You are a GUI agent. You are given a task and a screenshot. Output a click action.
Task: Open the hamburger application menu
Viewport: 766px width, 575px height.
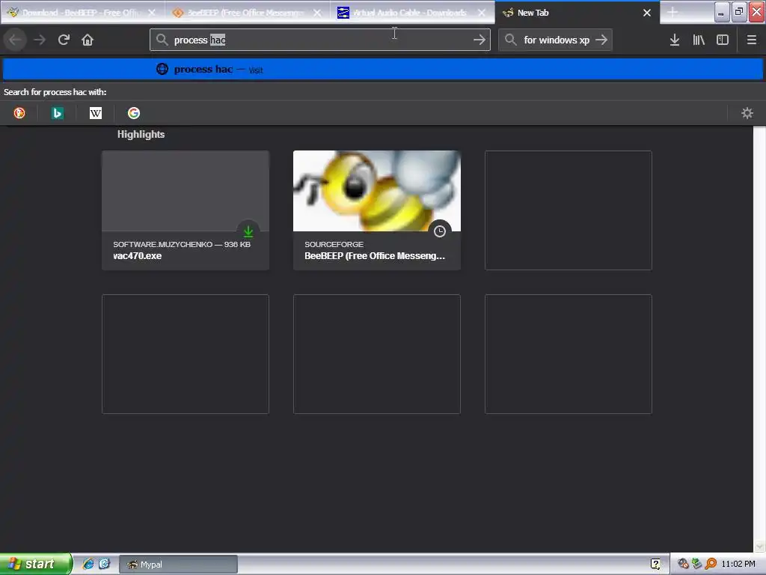752,40
